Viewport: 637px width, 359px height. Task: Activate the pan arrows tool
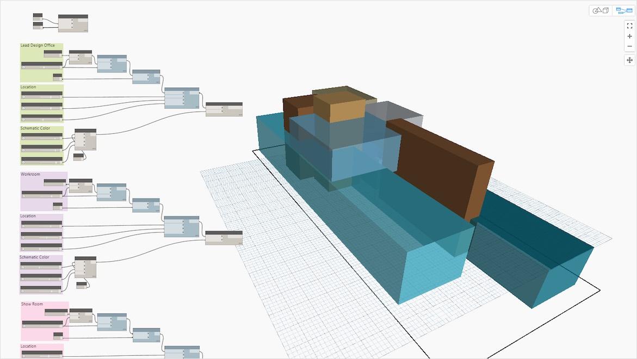(x=630, y=60)
